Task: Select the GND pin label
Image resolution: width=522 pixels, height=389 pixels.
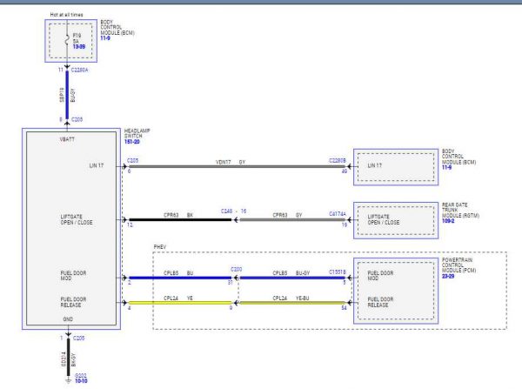Action: (68, 319)
